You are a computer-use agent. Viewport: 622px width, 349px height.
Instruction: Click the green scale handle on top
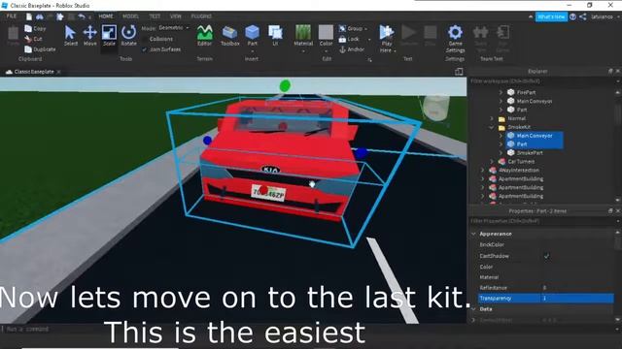[x=285, y=85]
